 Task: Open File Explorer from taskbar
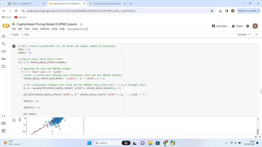pyautogui.click(x=150, y=143)
